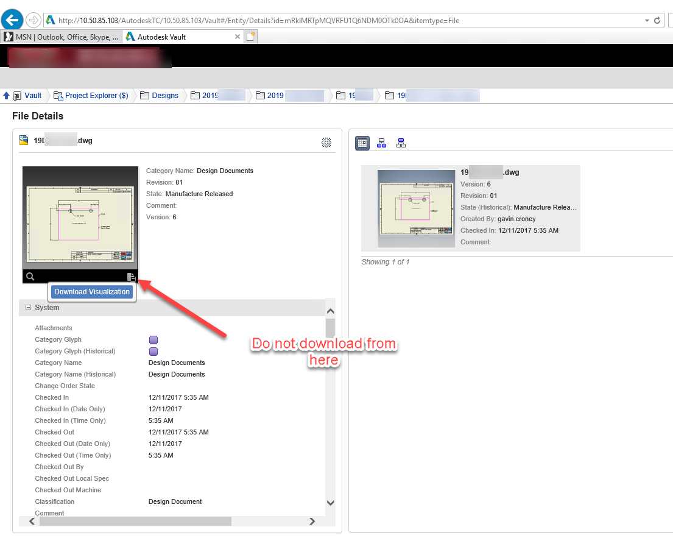
Task: Collapse the System properties section
Action: pyautogui.click(x=29, y=307)
